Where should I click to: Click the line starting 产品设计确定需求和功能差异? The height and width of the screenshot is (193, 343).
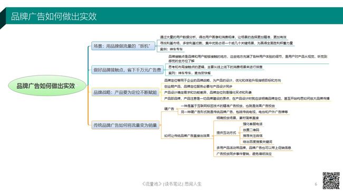(208, 92)
